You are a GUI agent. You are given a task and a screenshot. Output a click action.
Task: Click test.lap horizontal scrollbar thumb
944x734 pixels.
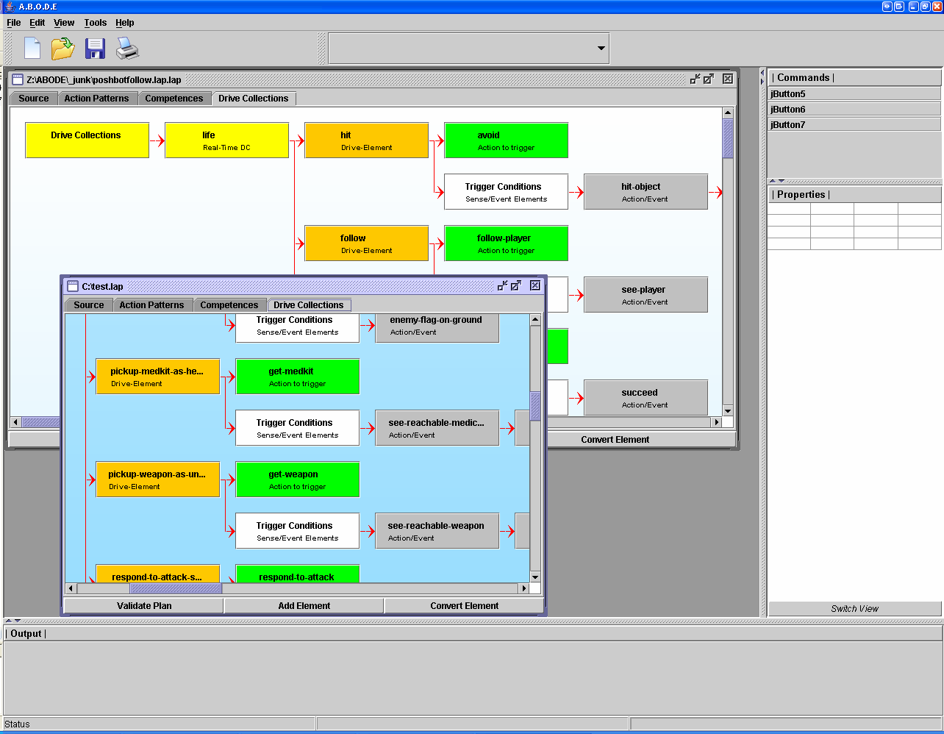tap(175, 588)
